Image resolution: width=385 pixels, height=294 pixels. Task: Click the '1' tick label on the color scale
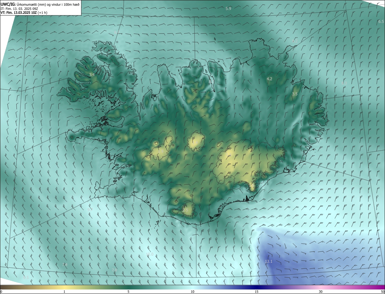point(64,292)
